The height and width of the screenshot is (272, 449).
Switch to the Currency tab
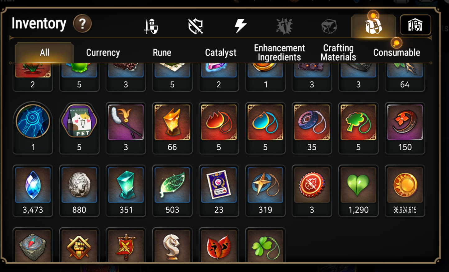tap(103, 53)
